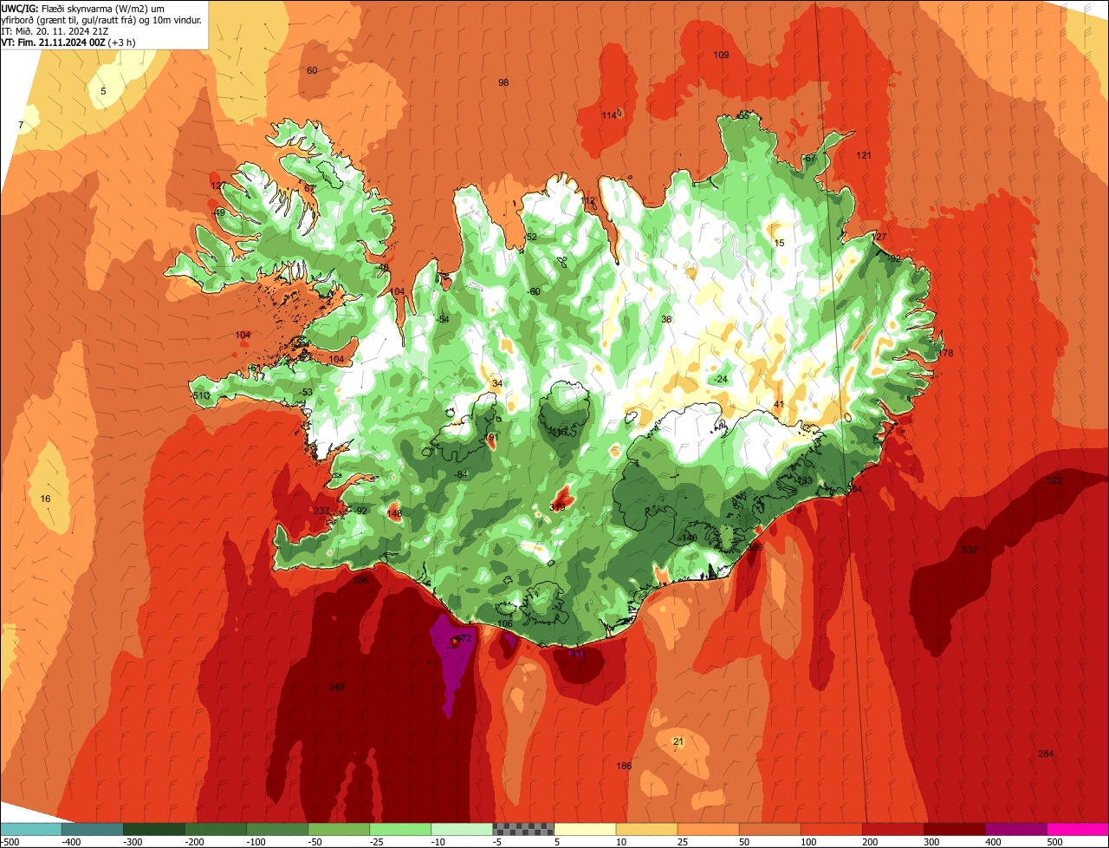Click the '186' value in the southern sea

tap(624, 766)
